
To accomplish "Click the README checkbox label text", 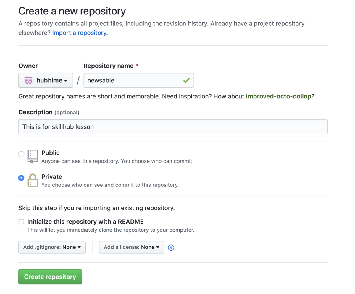I will tap(85, 222).
